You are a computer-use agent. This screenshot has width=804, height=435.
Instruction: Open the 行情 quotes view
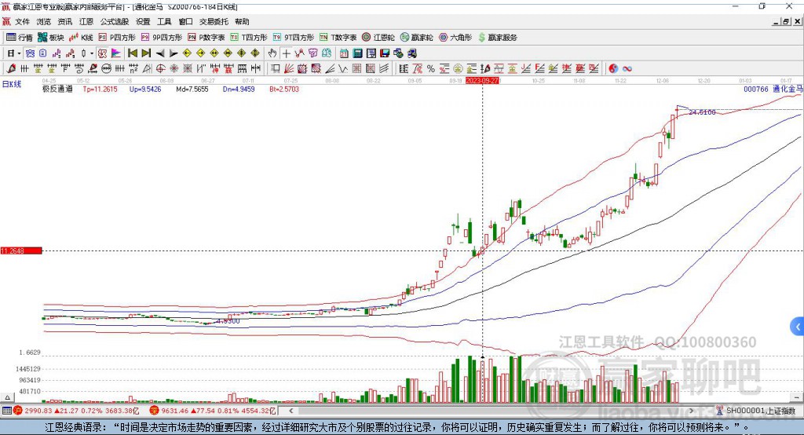pyautogui.click(x=20, y=38)
